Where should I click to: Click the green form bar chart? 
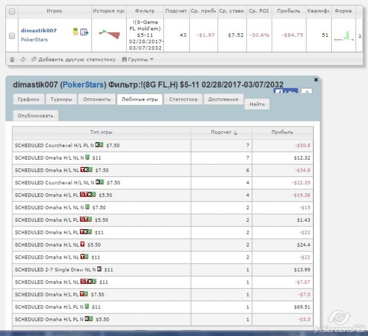tap(343, 36)
